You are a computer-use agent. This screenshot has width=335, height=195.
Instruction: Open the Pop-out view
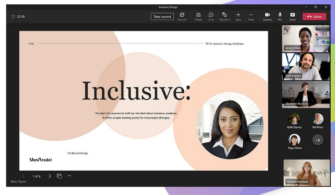(x=182, y=16)
